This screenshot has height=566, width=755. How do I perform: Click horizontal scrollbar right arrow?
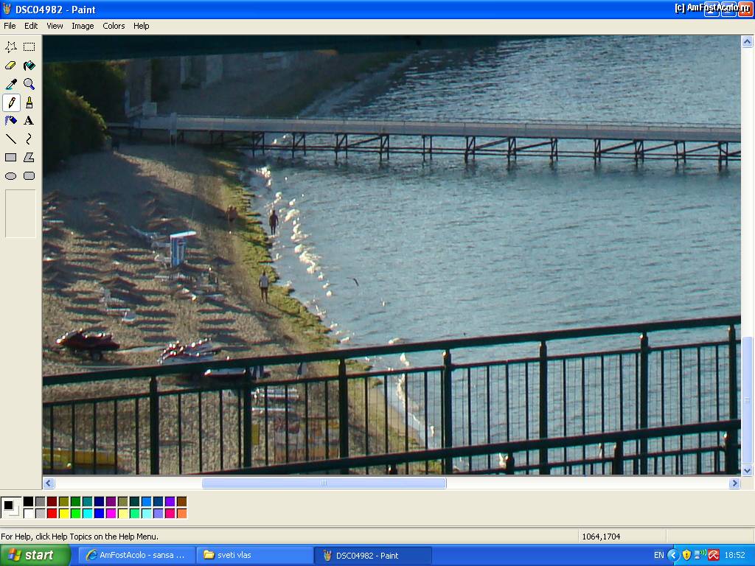[x=734, y=483]
